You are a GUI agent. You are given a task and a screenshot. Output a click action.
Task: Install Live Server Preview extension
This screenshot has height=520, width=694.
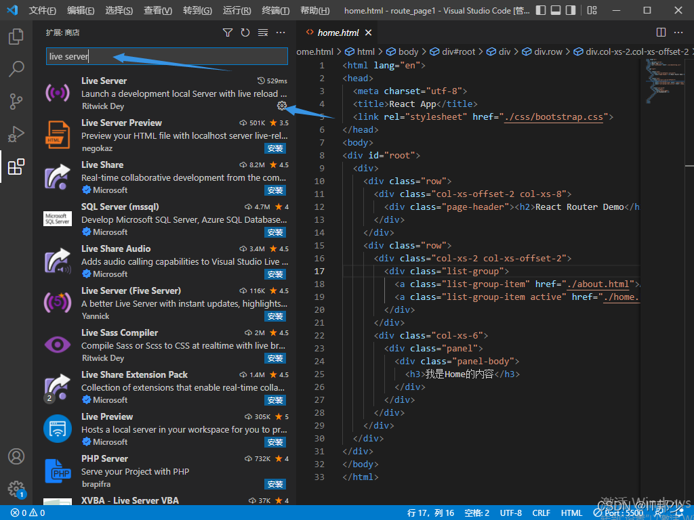(275, 148)
